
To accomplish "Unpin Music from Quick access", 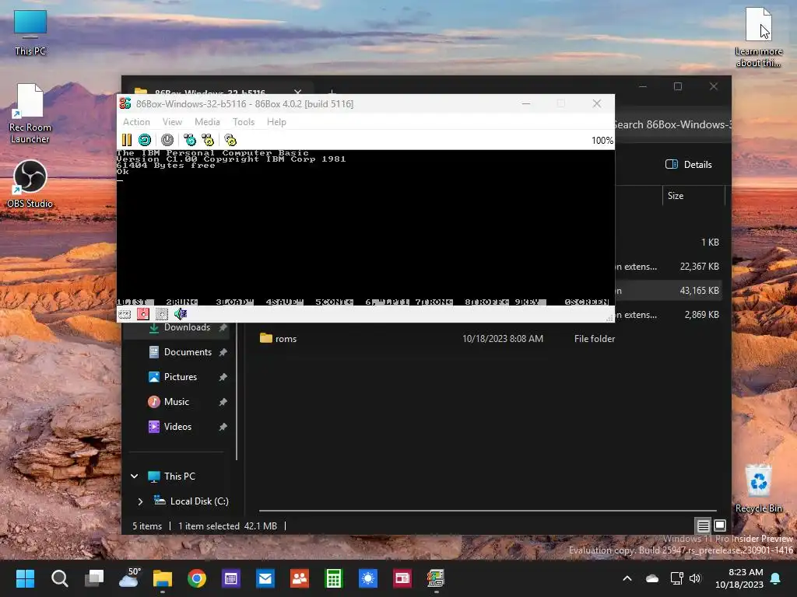I will tap(223, 402).
